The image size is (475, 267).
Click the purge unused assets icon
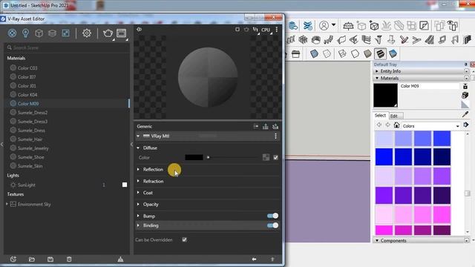click(x=120, y=259)
